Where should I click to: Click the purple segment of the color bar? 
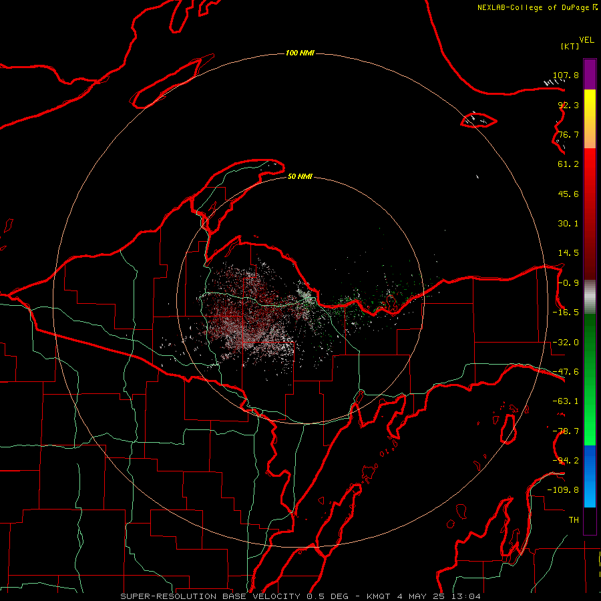pyautogui.click(x=590, y=74)
